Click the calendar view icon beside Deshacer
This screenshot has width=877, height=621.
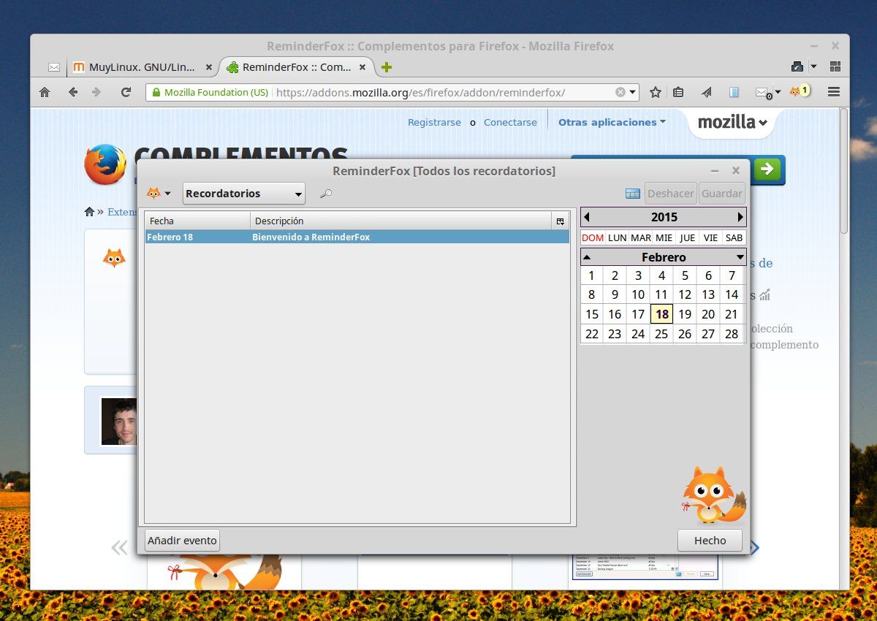pos(633,194)
